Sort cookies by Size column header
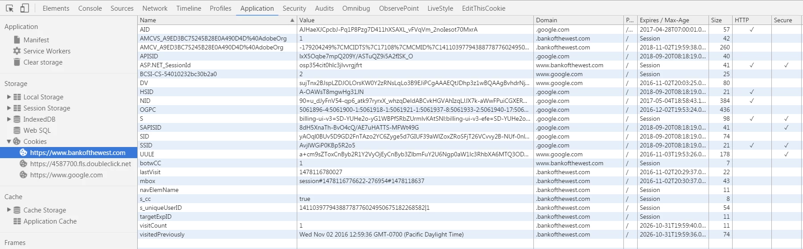The width and height of the screenshot is (803, 249). [x=721, y=20]
